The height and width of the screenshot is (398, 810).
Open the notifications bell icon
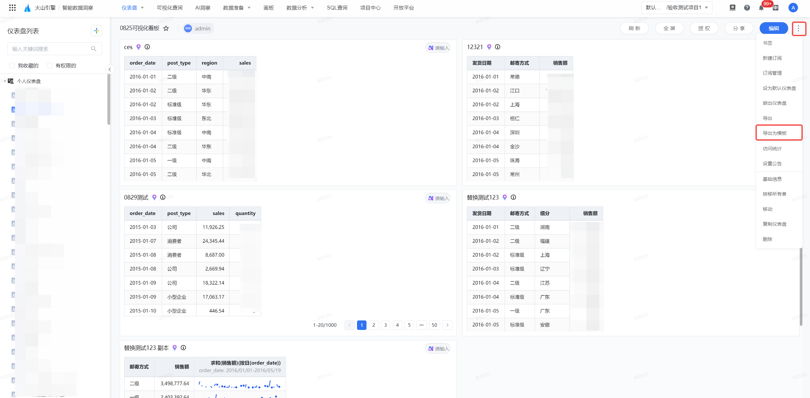[761, 8]
